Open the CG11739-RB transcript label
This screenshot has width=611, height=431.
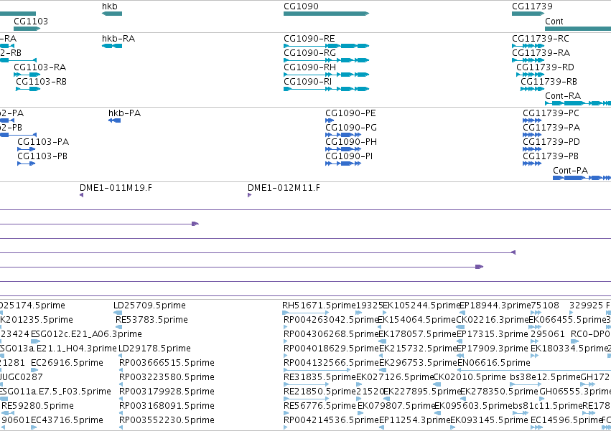coord(549,82)
